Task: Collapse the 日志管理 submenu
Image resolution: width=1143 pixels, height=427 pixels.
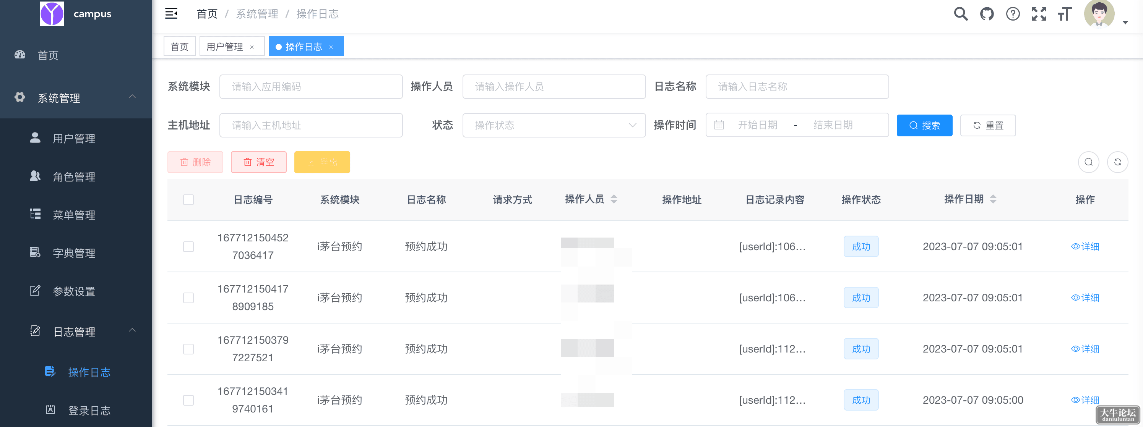Action: click(x=132, y=331)
